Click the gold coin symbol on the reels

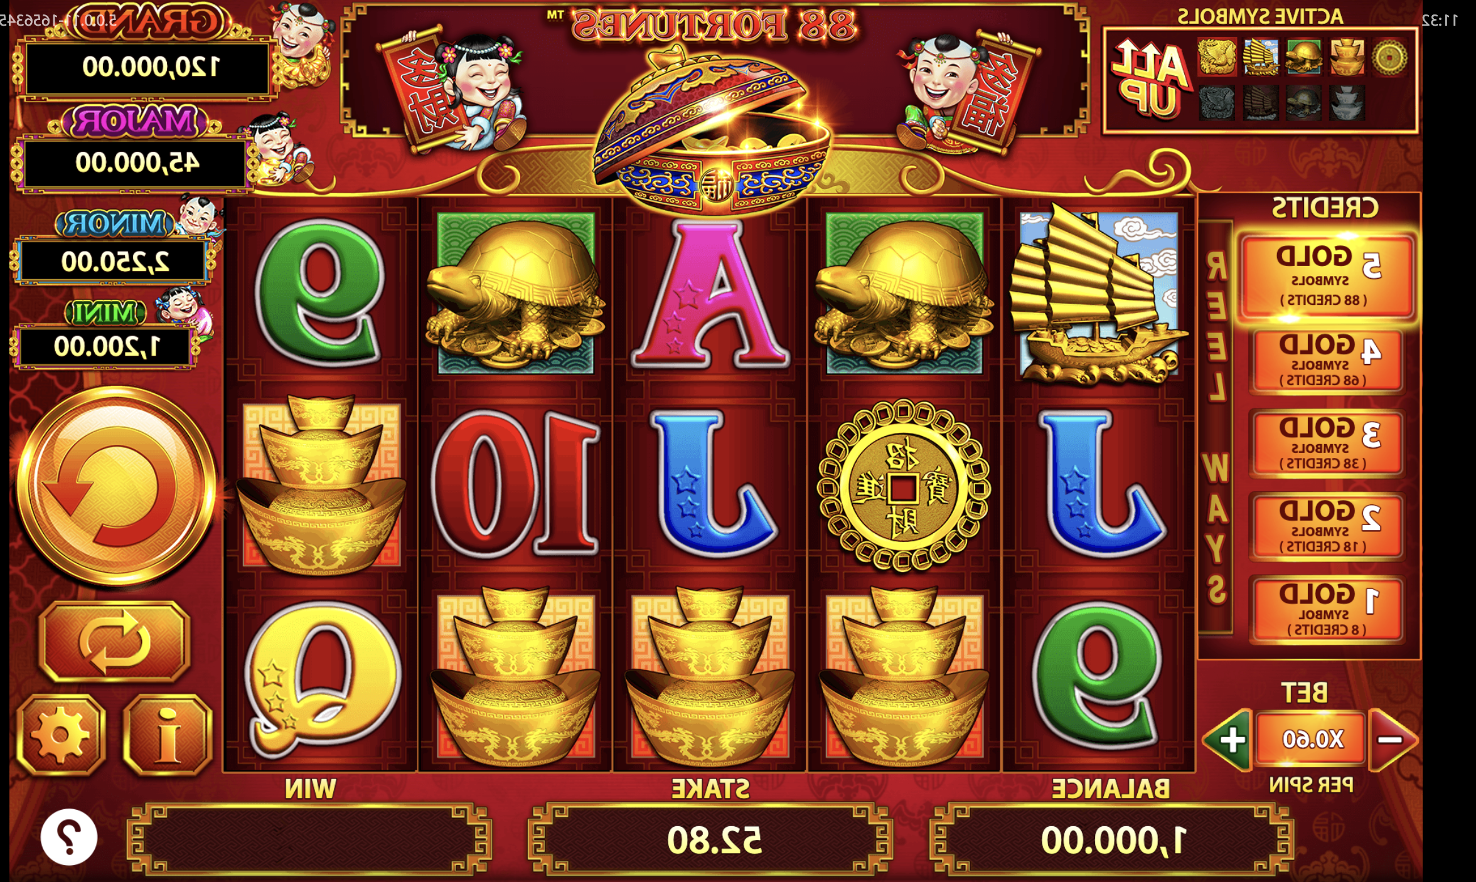[903, 486]
